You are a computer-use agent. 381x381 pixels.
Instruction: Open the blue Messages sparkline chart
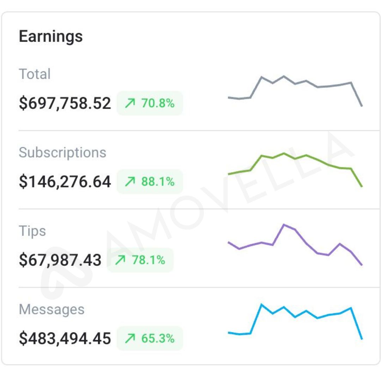pos(295,321)
